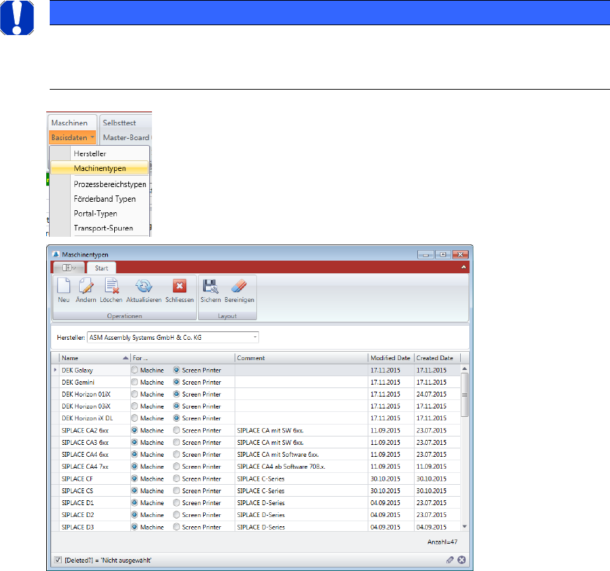Click the Schliessen red X icon

click(x=179, y=286)
